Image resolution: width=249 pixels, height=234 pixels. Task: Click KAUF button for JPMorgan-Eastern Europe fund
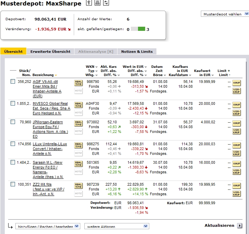tap(236, 123)
